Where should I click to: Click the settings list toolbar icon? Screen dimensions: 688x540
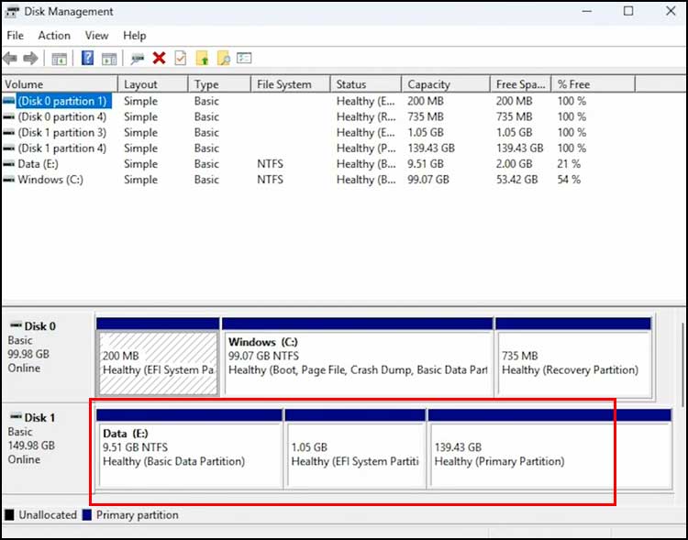click(x=244, y=58)
